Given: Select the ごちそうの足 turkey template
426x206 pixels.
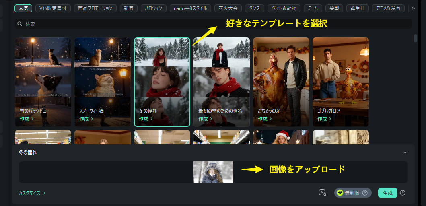Looking at the screenshot, I should point(281,82).
